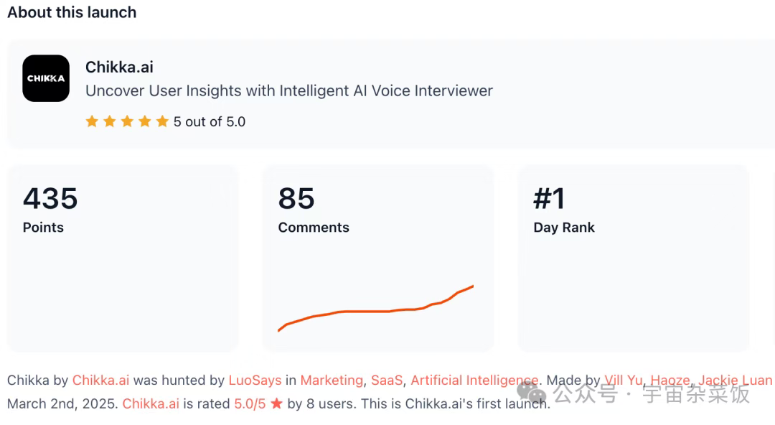Open the Chikka.ai product title
Viewport: 775px width, 425px height.
(x=119, y=67)
